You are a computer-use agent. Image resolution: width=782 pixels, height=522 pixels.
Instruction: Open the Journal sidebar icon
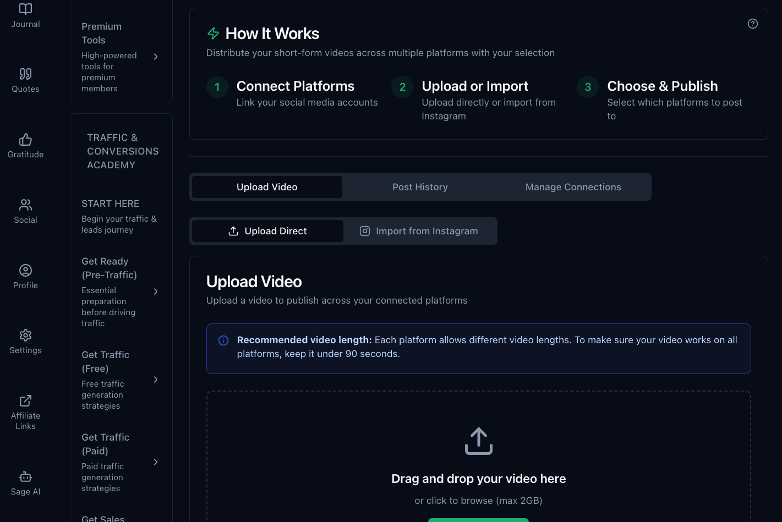coord(25,9)
